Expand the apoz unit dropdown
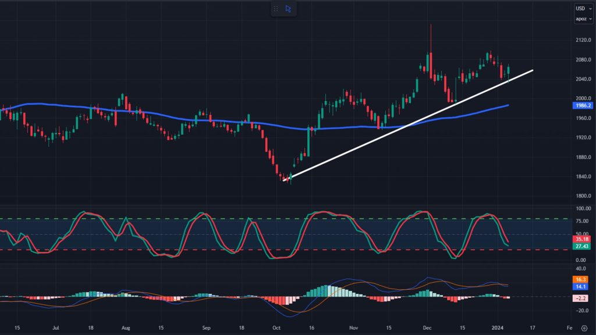The height and width of the screenshot is (335, 596). [x=582, y=19]
